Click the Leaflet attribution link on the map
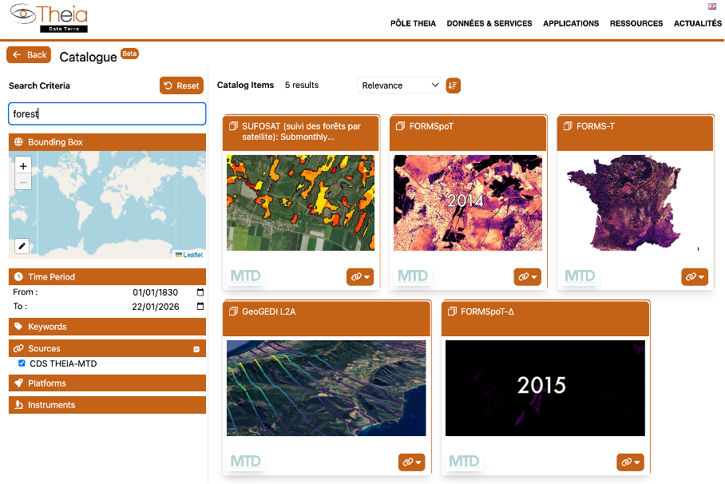Viewport: 725px width, 484px height. click(192, 254)
